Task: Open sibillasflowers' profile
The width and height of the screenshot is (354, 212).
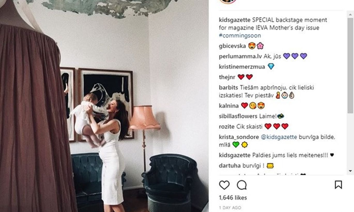Action: pos(238,116)
